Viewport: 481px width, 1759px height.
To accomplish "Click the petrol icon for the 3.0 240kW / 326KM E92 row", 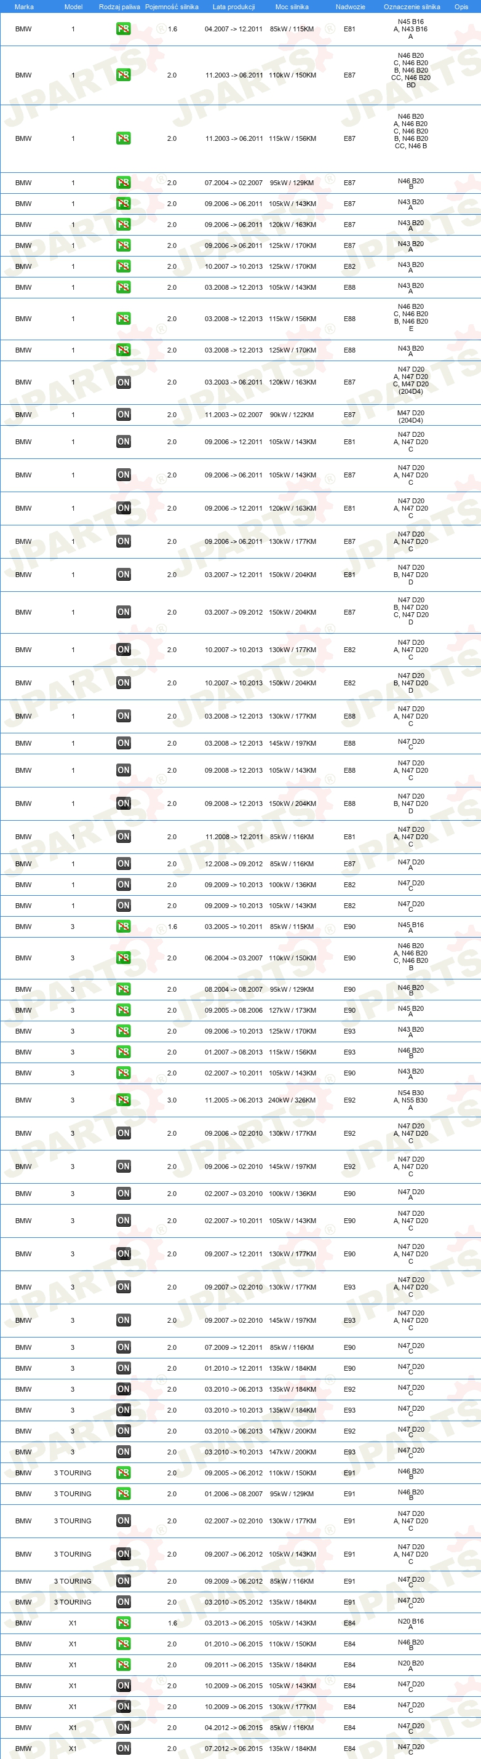I will [x=123, y=1100].
